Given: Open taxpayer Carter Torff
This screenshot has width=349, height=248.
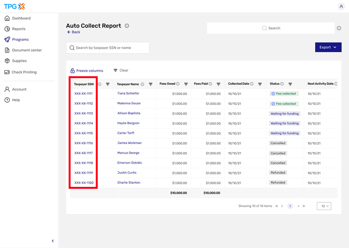Looking at the screenshot, I should [x=126, y=133].
